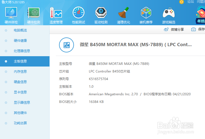Open 游戏精选 gamepad icon
Viewport: 205px width, 139px height.
(x=169, y=13)
